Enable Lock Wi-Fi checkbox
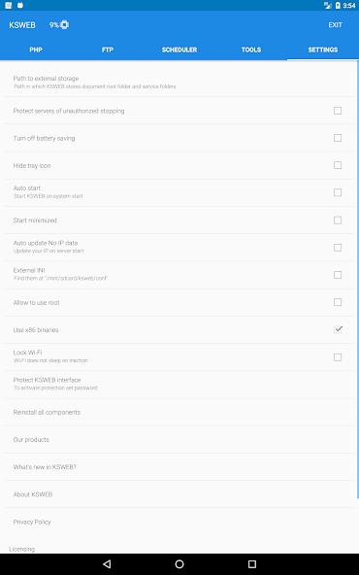Viewport: 359px width, 575px height. [x=338, y=356]
